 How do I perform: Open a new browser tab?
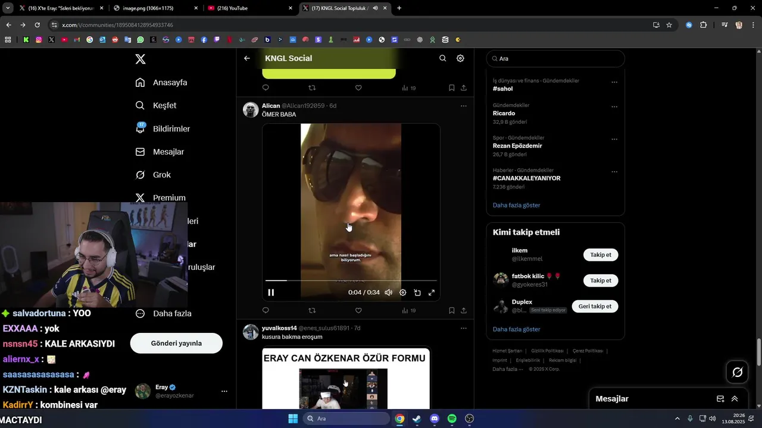(x=399, y=8)
